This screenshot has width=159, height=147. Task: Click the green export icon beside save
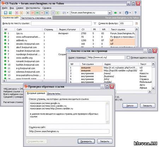10,13
